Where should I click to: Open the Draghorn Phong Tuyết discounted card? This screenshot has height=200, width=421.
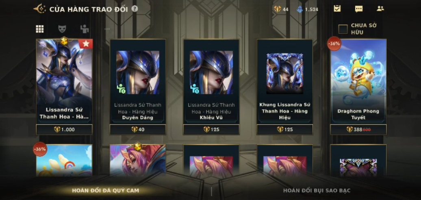pos(358,82)
